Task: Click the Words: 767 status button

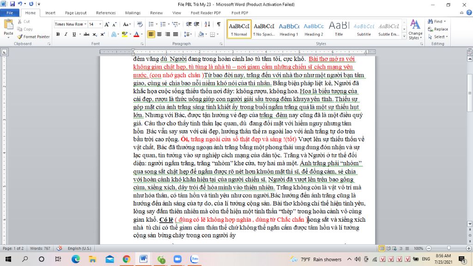Action: 40,248
